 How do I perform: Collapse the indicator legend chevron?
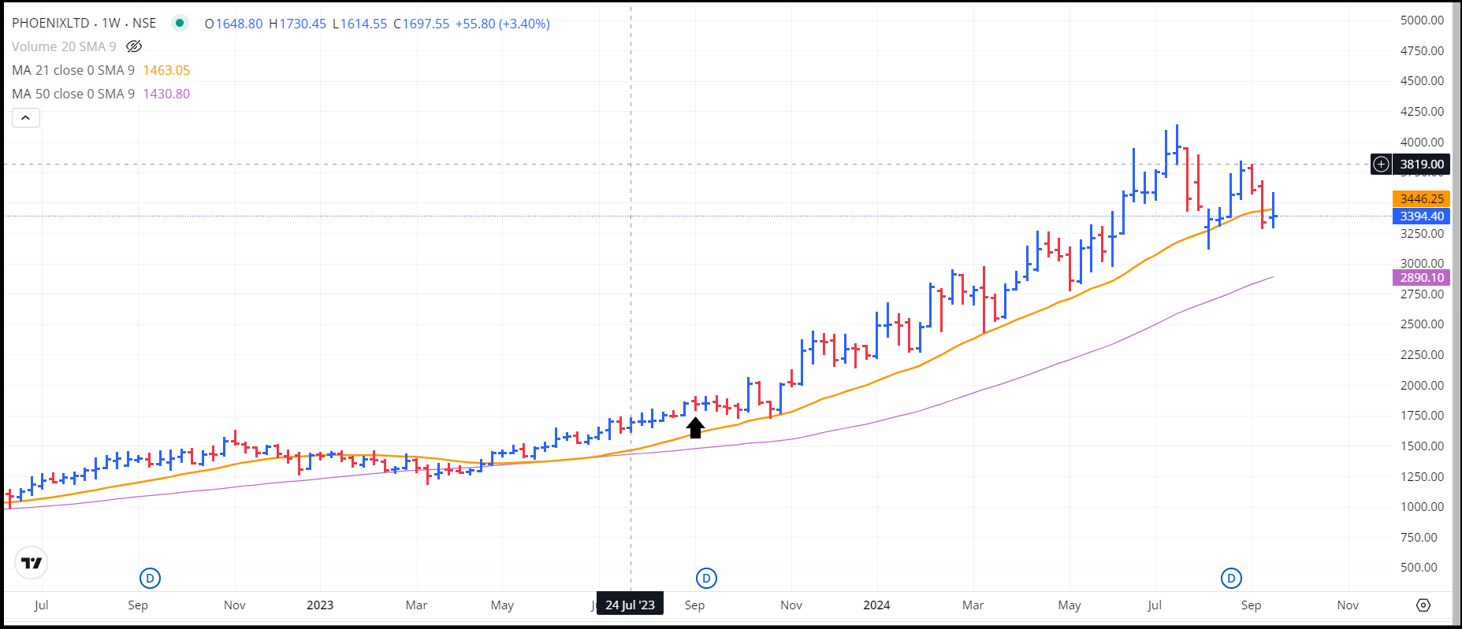pyautogui.click(x=25, y=118)
